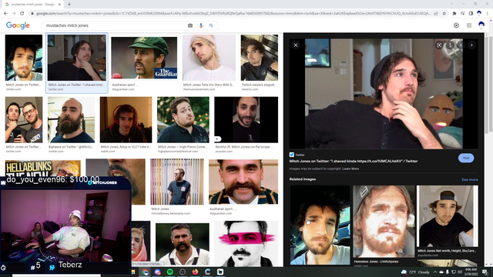Open the first 'Mitch Jones on Twitter' image result
Viewport: 493px width, 277px height.
[x=24, y=58]
